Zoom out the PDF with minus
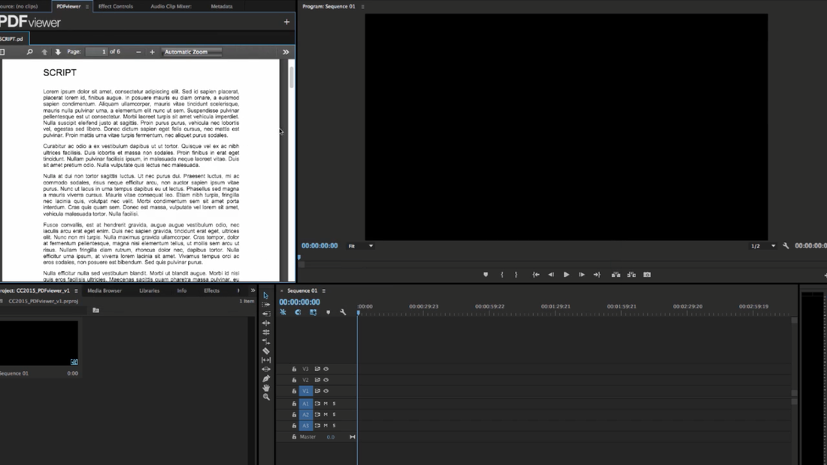The image size is (827, 465). point(138,52)
